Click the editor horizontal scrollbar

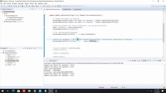pyautogui.click(x=104, y=58)
